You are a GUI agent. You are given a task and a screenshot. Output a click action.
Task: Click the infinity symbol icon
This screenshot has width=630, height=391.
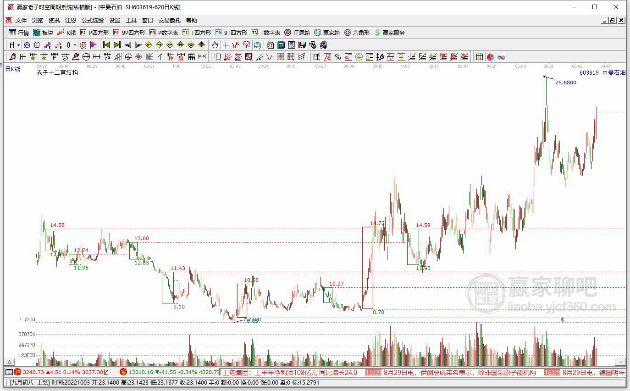point(501,57)
